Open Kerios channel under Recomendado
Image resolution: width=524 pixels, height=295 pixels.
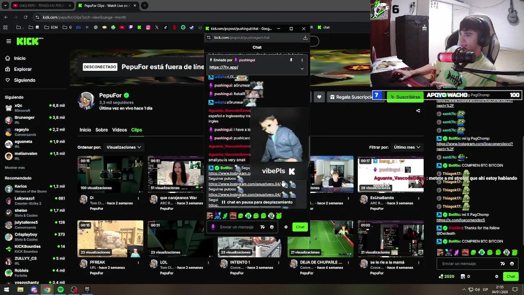click(35, 188)
